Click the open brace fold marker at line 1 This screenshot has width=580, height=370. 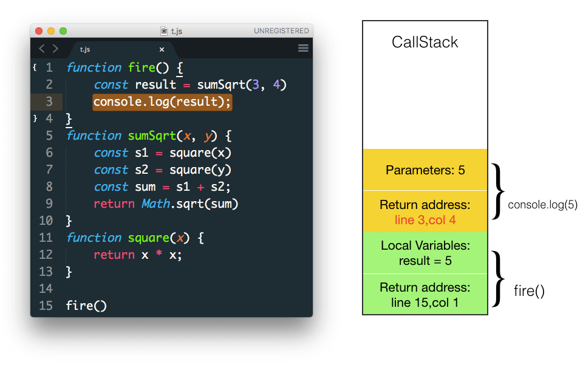35,67
